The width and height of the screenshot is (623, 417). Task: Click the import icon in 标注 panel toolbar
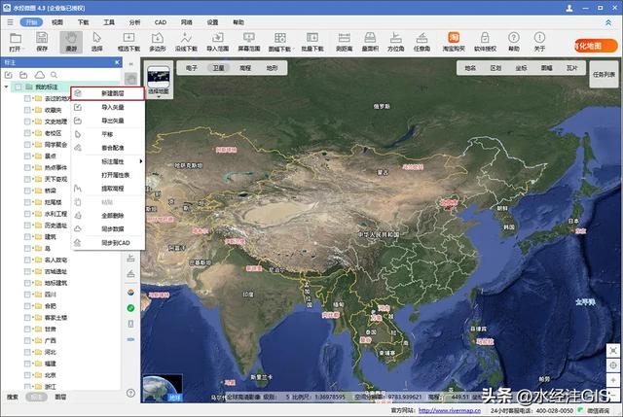(9, 75)
